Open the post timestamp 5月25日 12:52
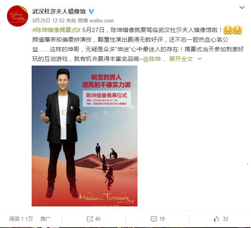This screenshot has width=251, height=228. 48,20
